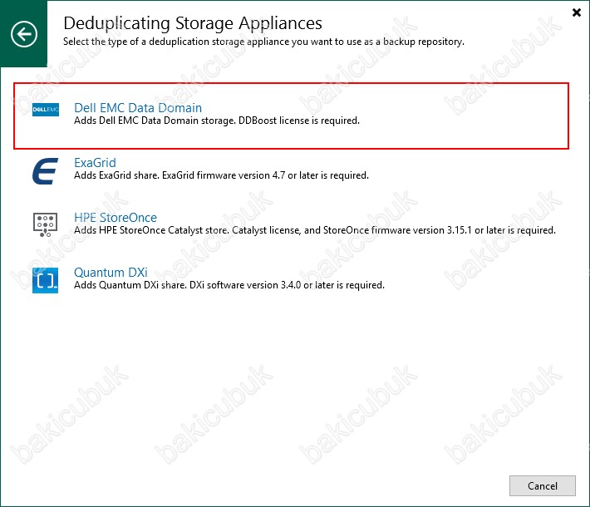Image resolution: width=590 pixels, height=507 pixels.
Task: Click the StoreOnce Catalyst store description text
Action: pyautogui.click(x=315, y=230)
